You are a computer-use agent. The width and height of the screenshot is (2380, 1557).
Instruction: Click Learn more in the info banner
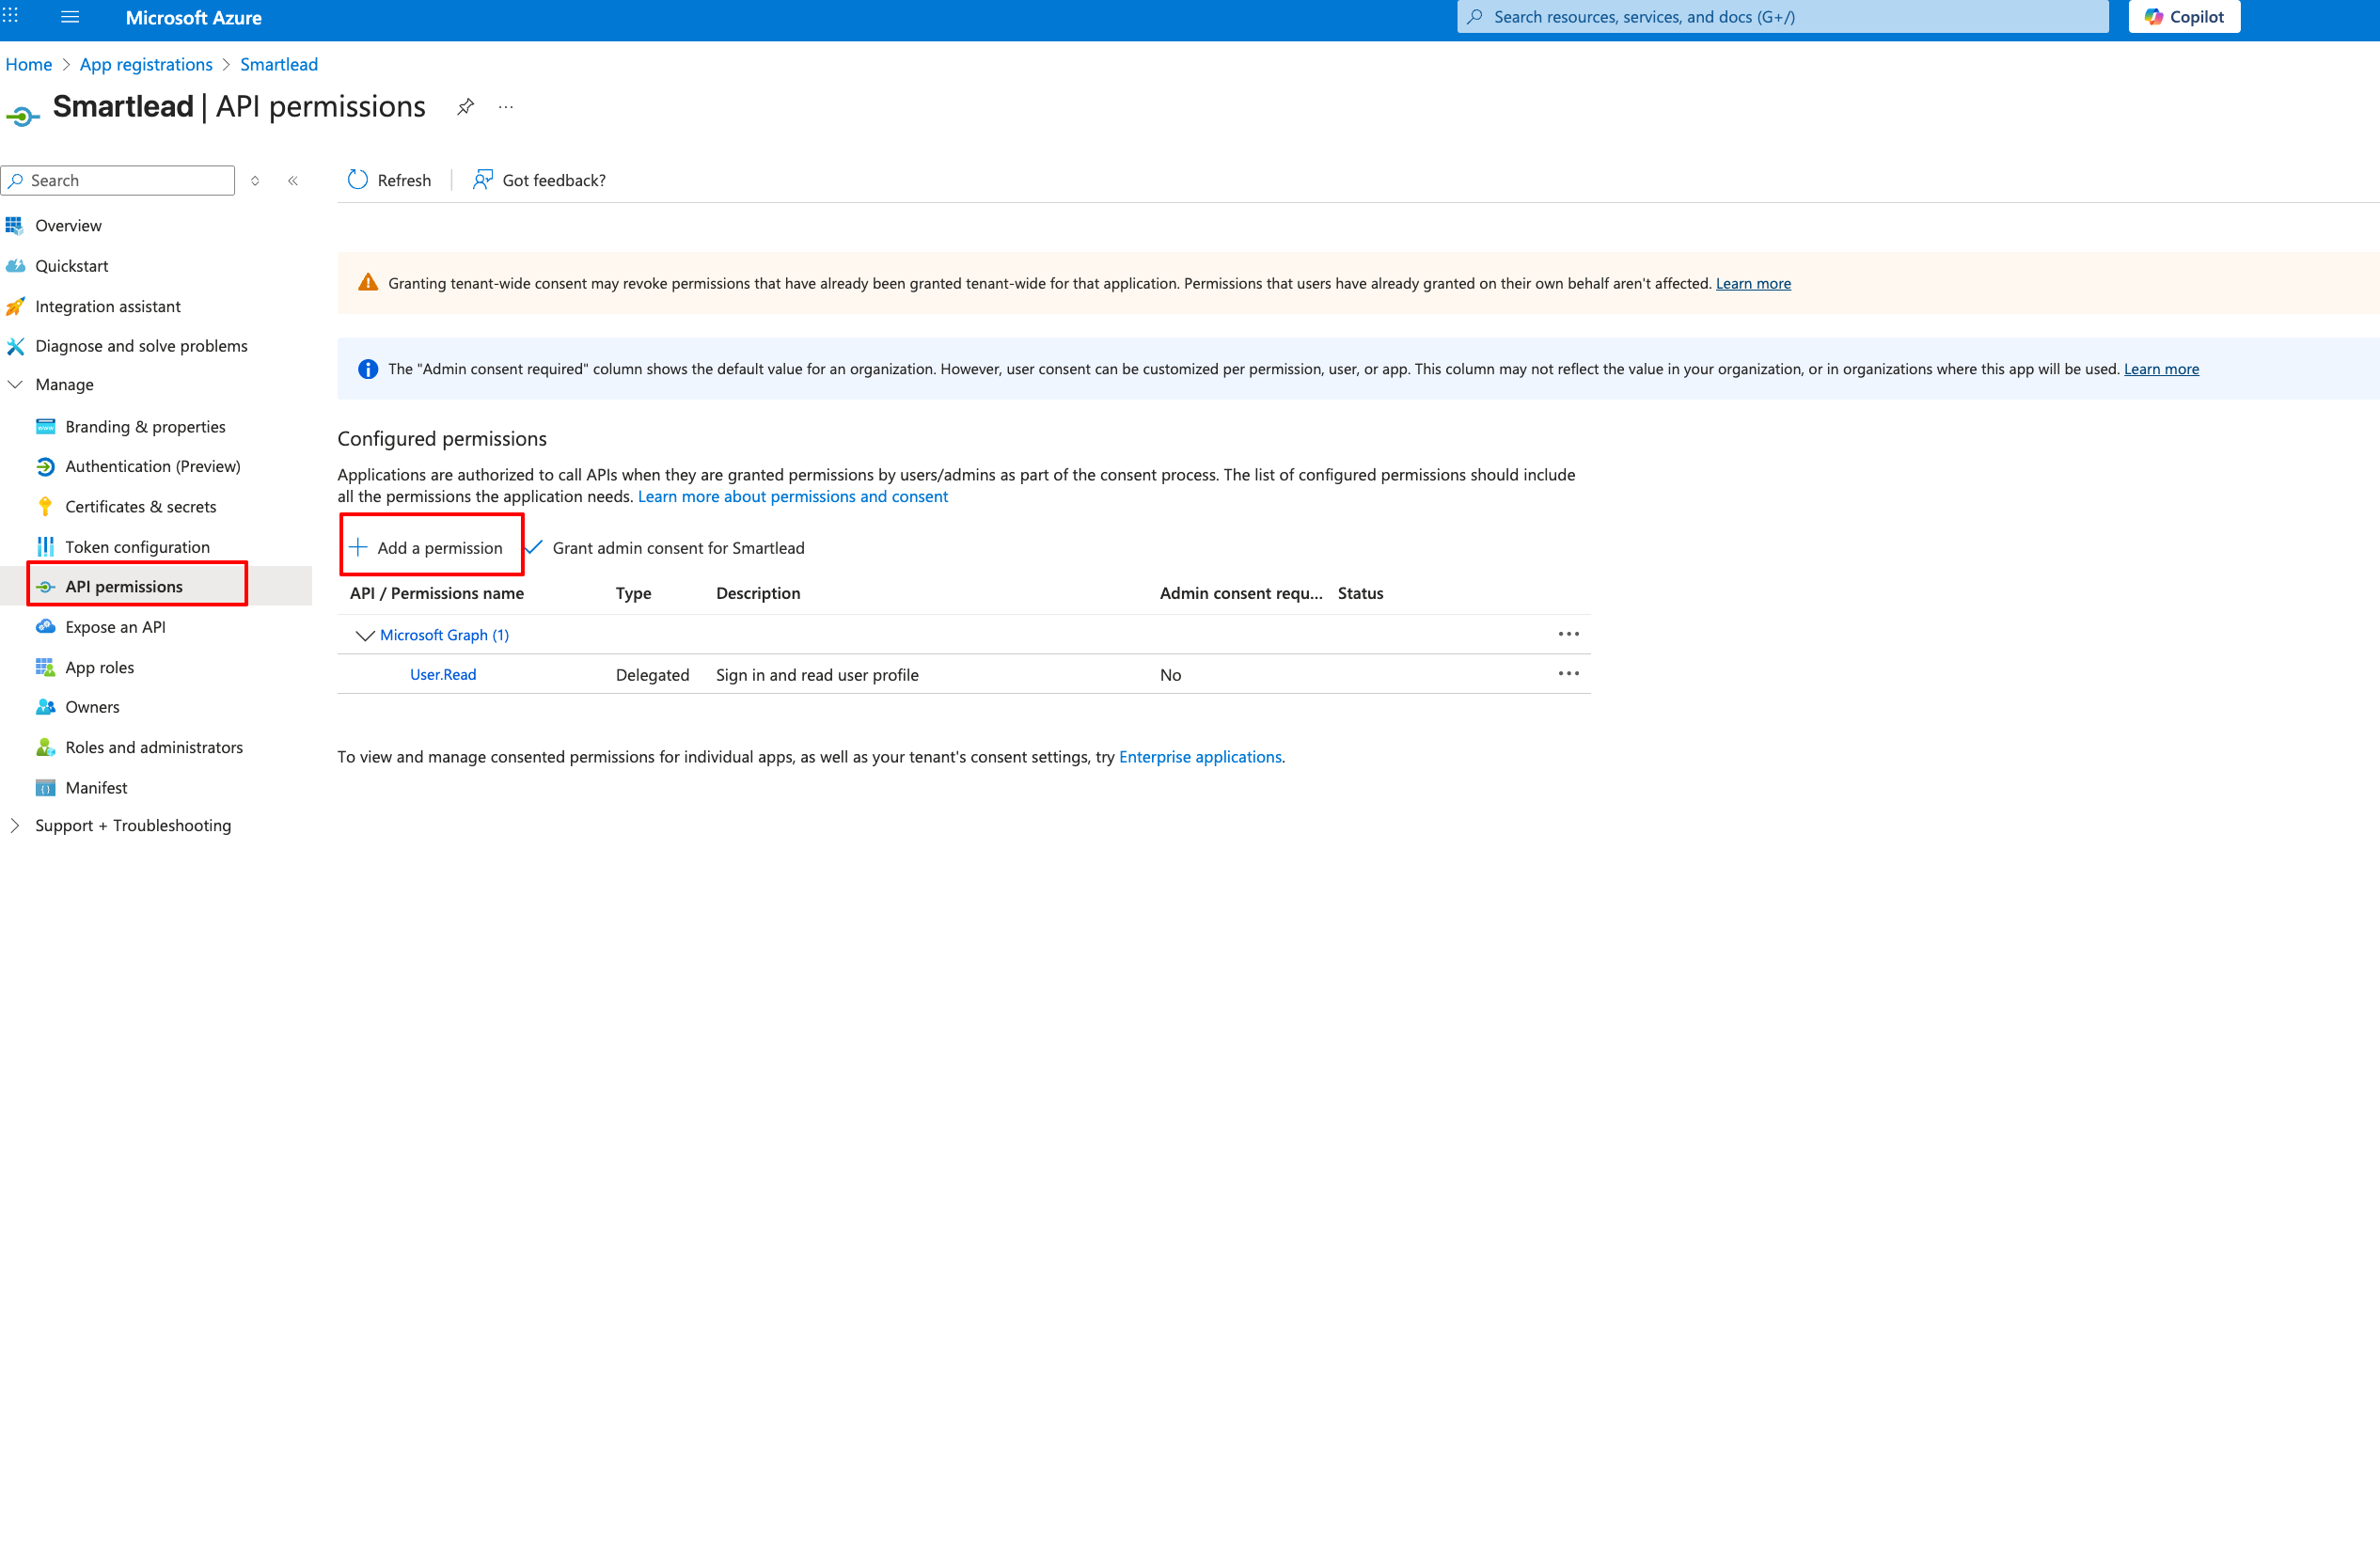pos(2161,369)
